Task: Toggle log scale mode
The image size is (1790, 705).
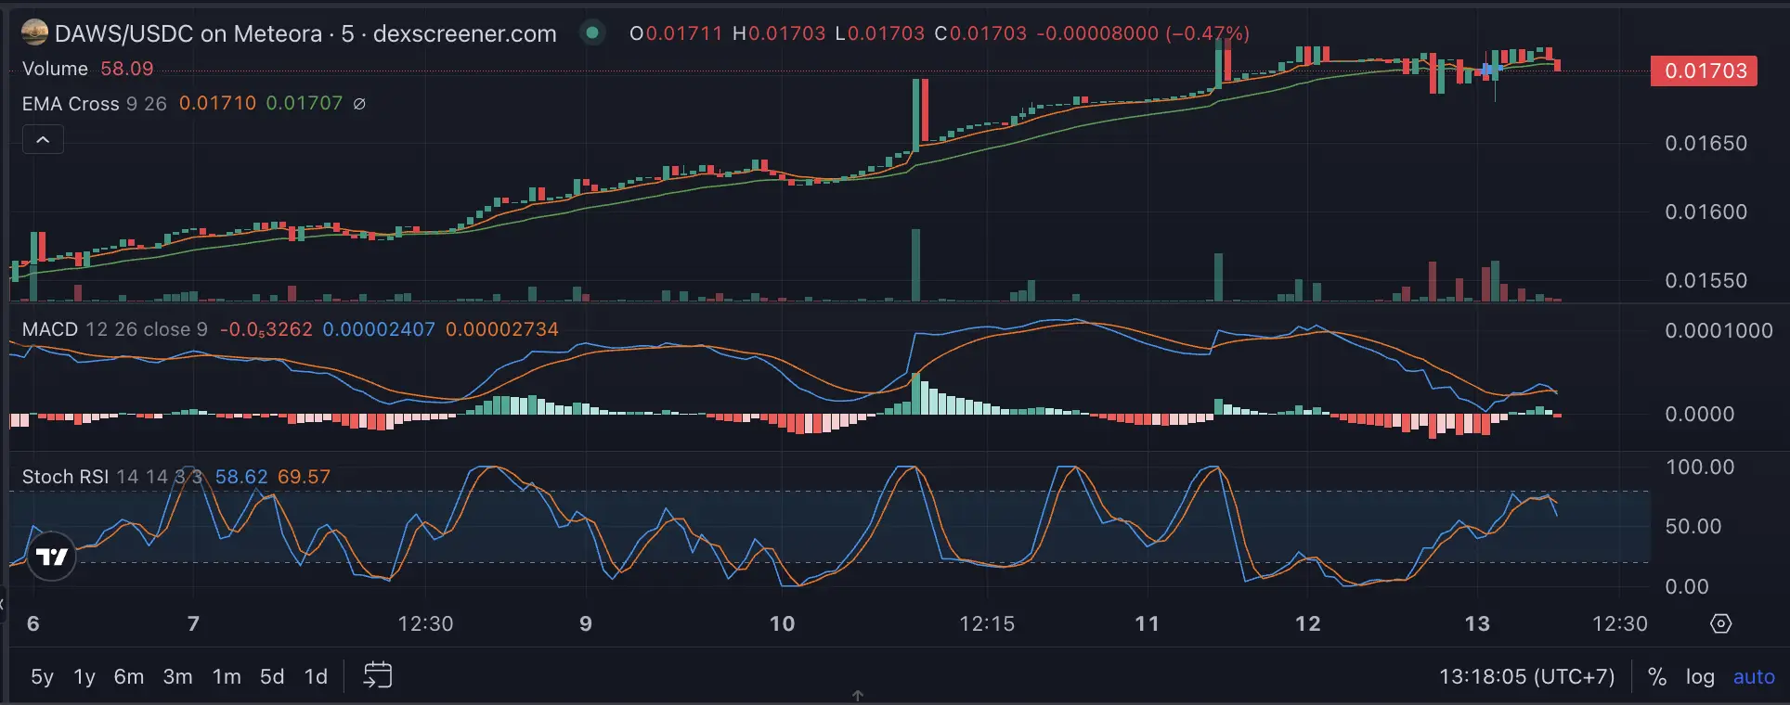Action: (x=1700, y=677)
